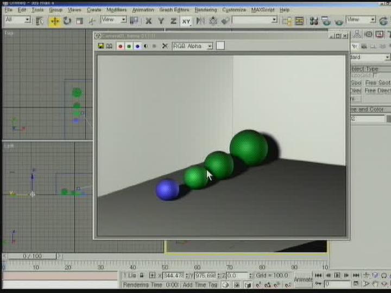The height and width of the screenshot is (293, 391).
Task: Open Schematic View from the main toolbar
Action: pyautogui.click(x=299, y=21)
